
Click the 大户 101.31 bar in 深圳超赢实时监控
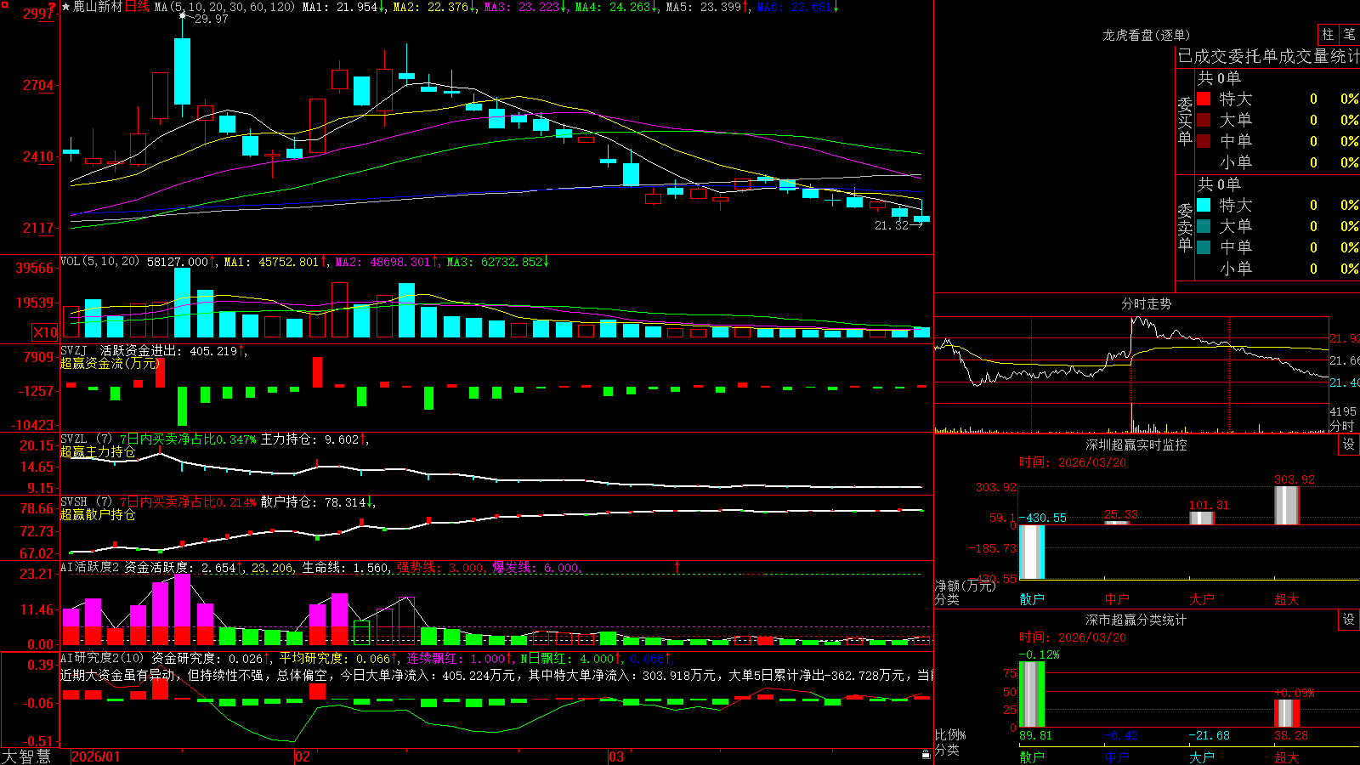point(1202,518)
